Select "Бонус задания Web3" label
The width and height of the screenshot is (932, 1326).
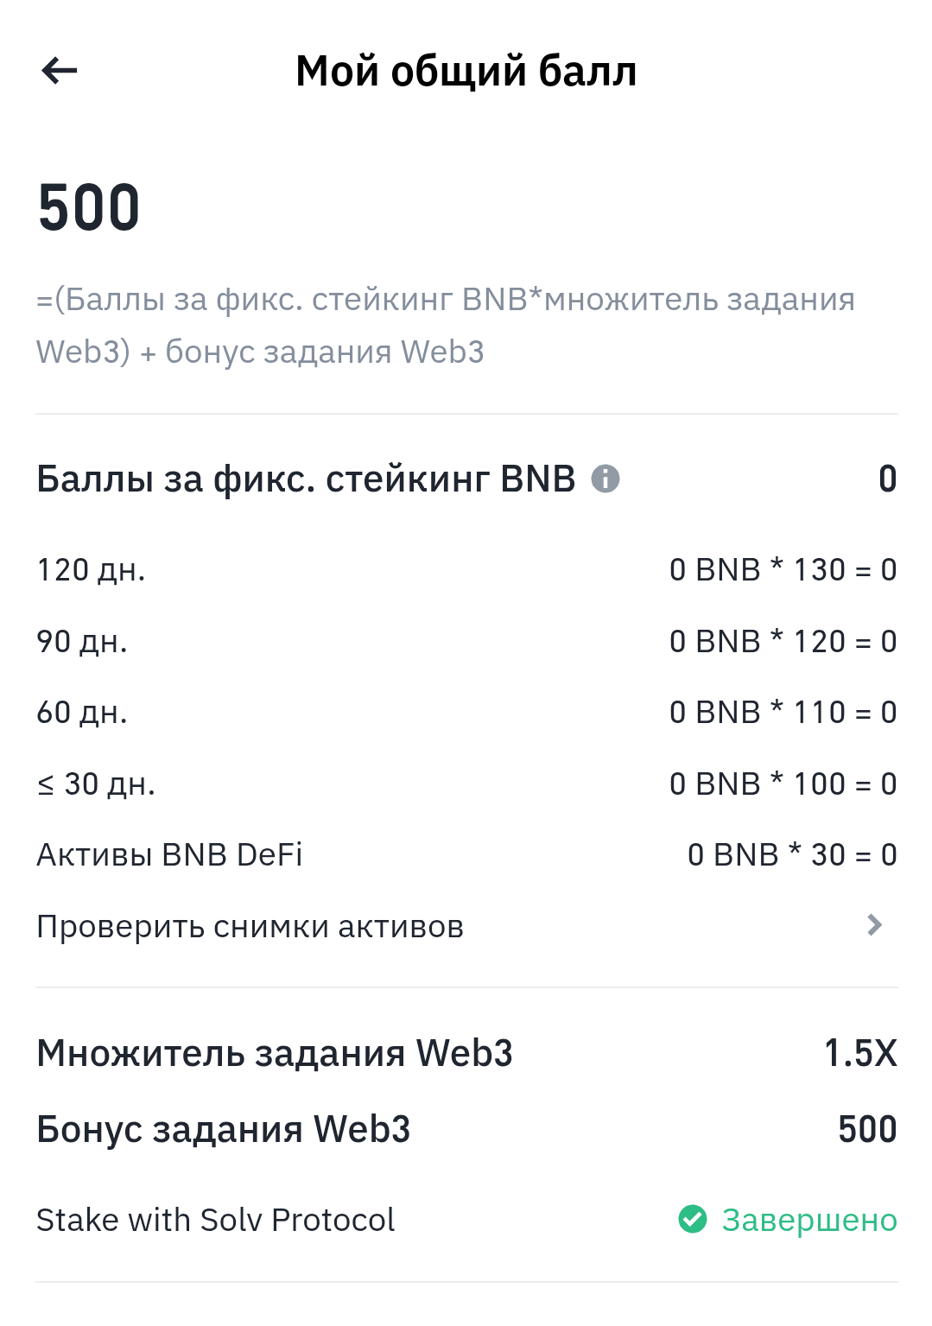point(224,1129)
